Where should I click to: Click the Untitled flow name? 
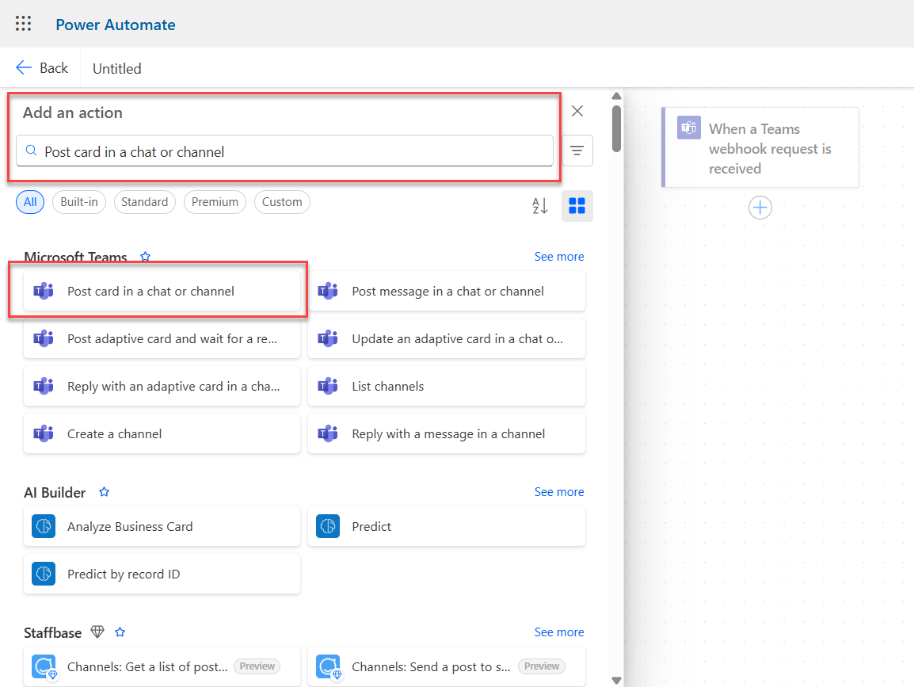pos(117,69)
